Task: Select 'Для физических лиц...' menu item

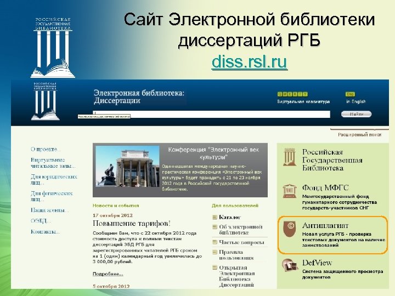Action: coord(52,196)
